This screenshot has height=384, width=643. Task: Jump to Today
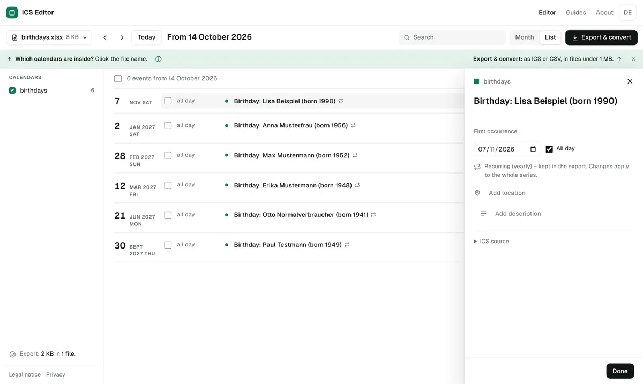pos(146,37)
